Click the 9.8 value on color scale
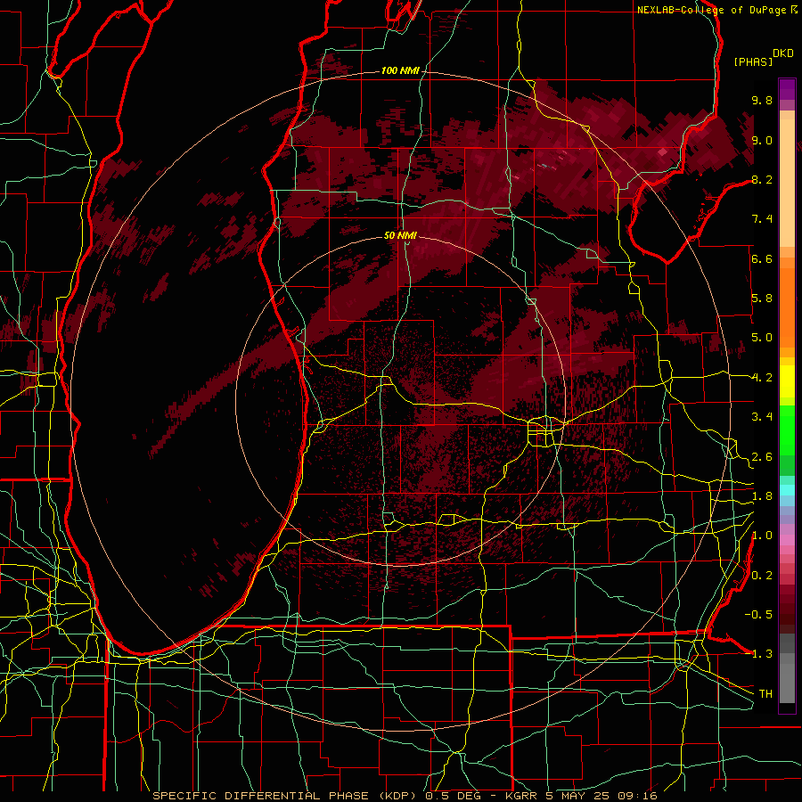Viewport: 802px width, 802px height. point(762,101)
